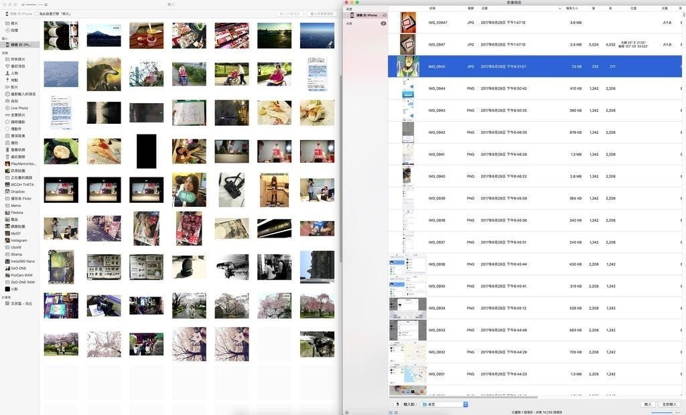Toggle the device info panel in Image Capture
686x415 pixels.
[347, 412]
